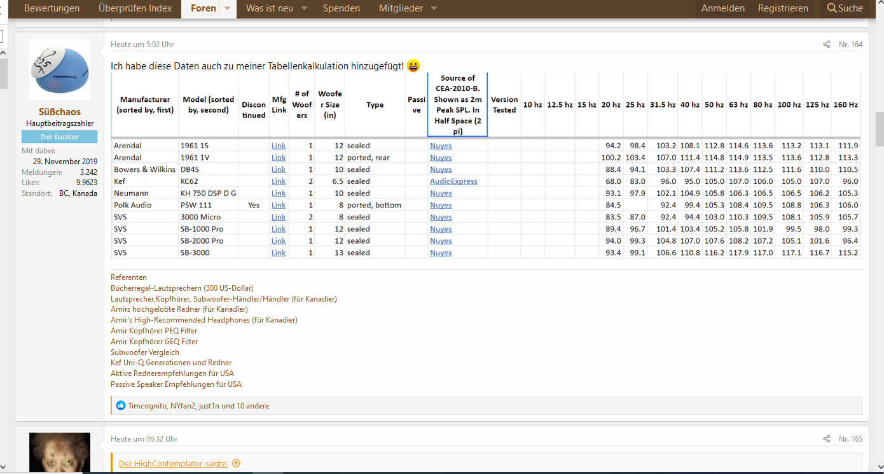Expand the Was ist neu dropdown arrow
Viewport: 884px width, 474px height.
[304, 9]
